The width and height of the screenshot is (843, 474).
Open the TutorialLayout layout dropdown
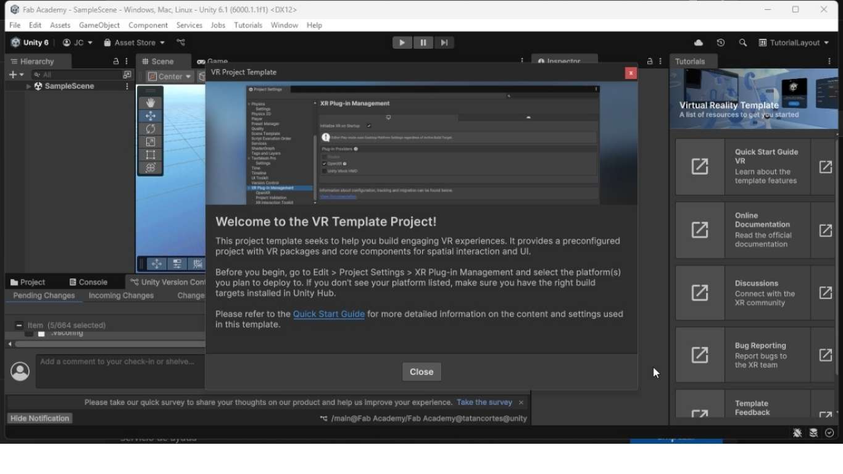794,43
